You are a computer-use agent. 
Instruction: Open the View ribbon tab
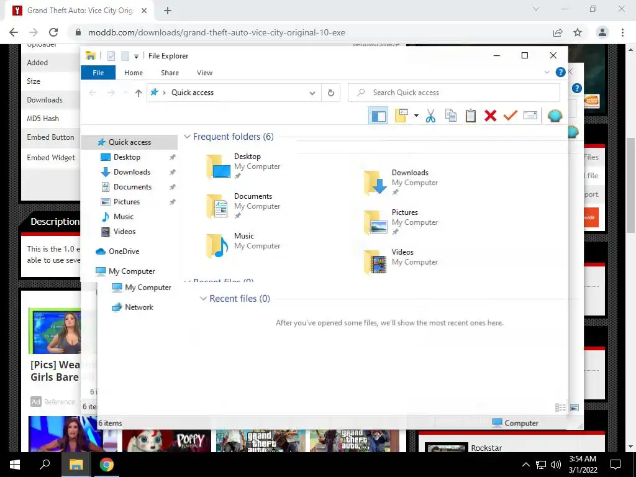[x=204, y=73]
